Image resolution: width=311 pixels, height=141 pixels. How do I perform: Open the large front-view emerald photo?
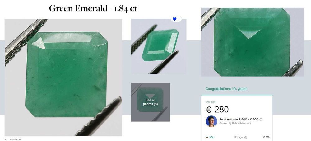[63, 78]
